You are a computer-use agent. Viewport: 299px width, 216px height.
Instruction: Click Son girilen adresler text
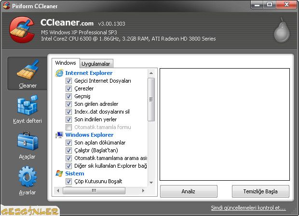coord(96,104)
